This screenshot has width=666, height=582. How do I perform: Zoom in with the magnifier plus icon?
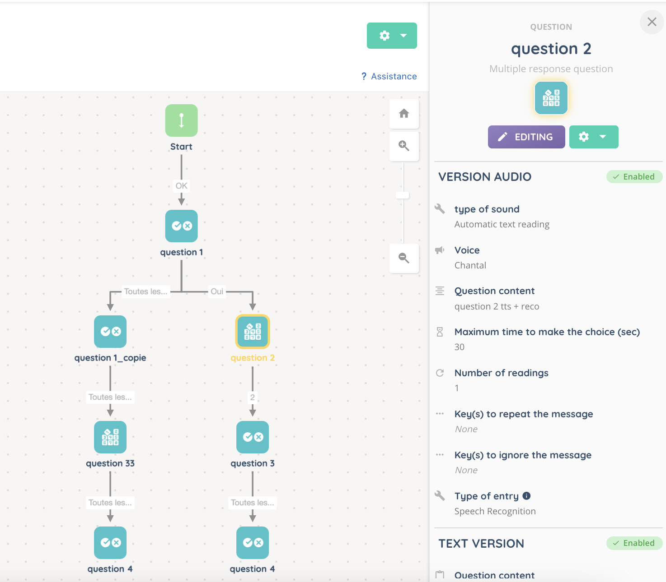tap(404, 146)
